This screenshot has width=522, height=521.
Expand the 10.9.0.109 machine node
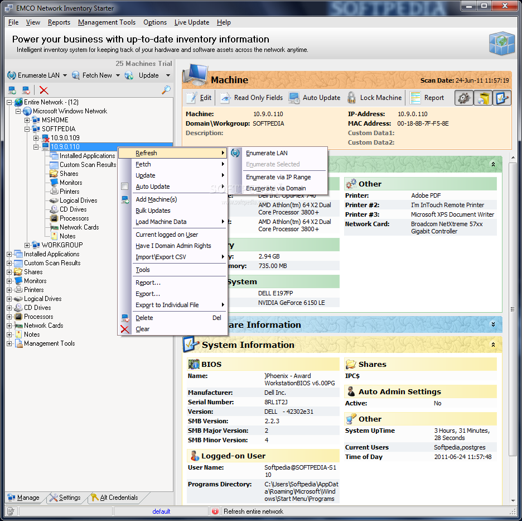click(x=36, y=138)
